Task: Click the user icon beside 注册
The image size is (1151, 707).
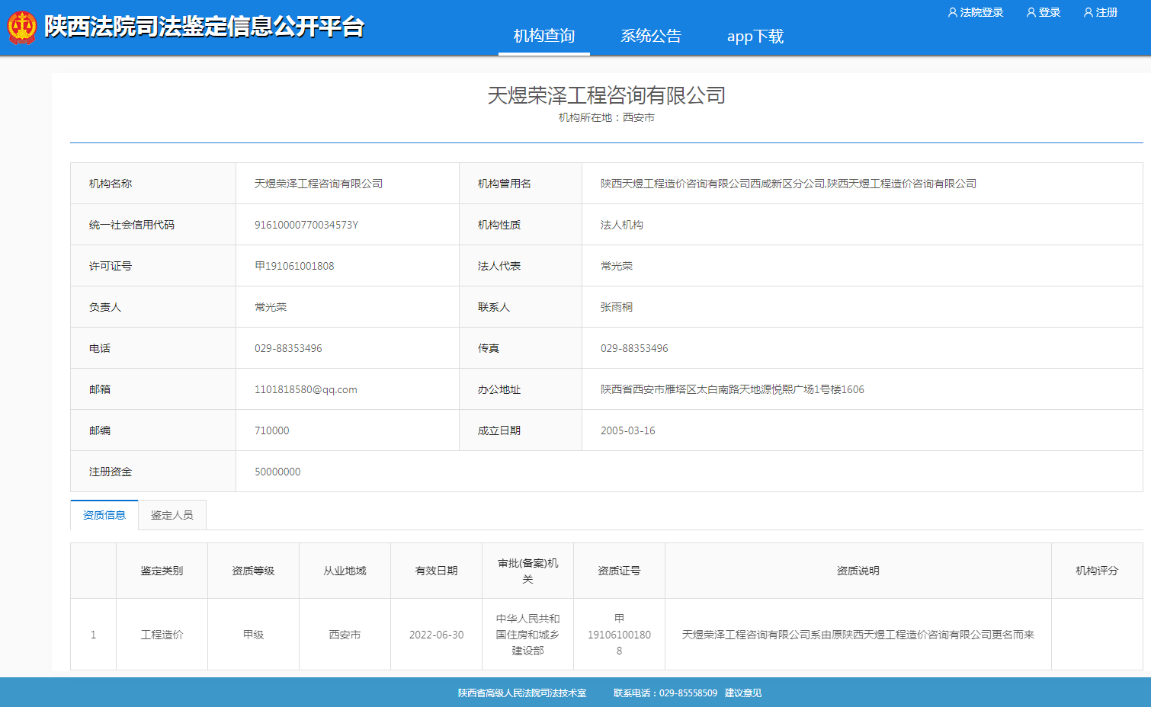Action: click(x=1088, y=12)
